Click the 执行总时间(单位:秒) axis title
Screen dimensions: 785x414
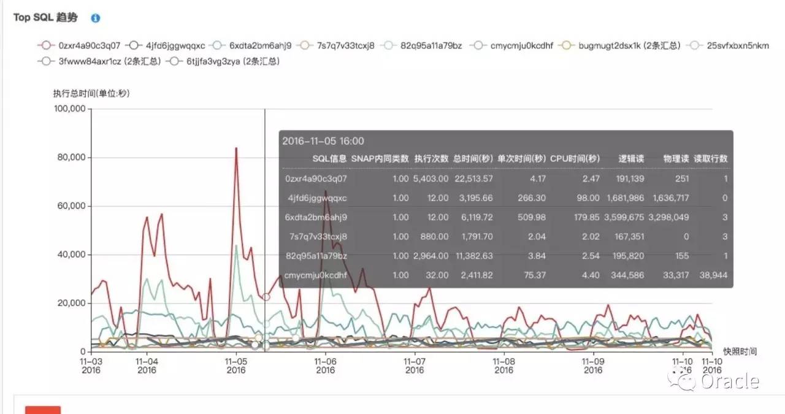point(91,93)
